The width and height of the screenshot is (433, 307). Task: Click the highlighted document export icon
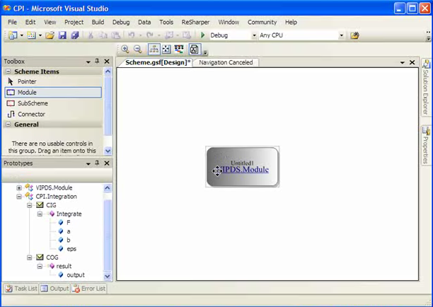coord(195,49)
